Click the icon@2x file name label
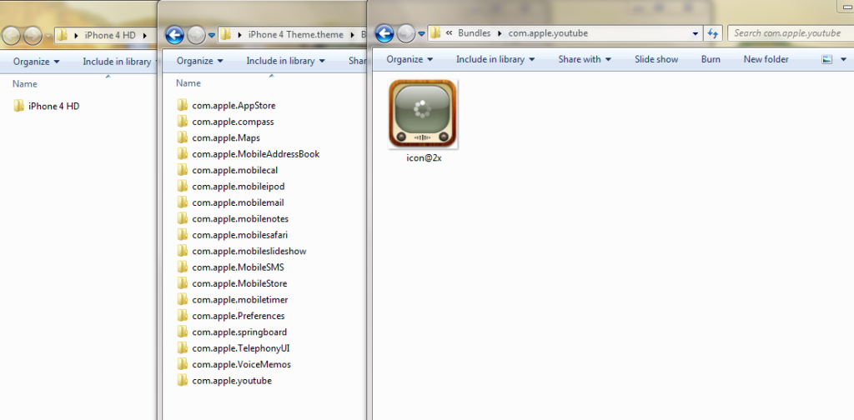 click(x=424, y=158)
